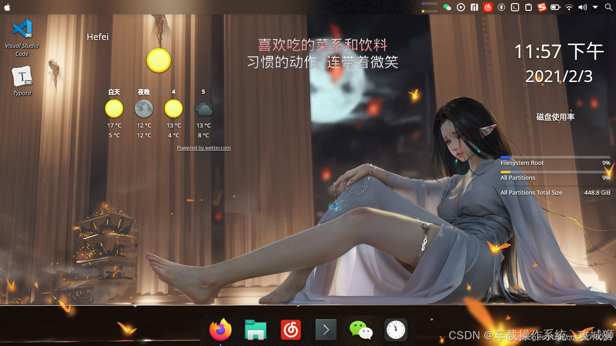Click the 2021/2/3 date text
The width and height of the screenshot is (616, 346).
[x=559, y=76]
